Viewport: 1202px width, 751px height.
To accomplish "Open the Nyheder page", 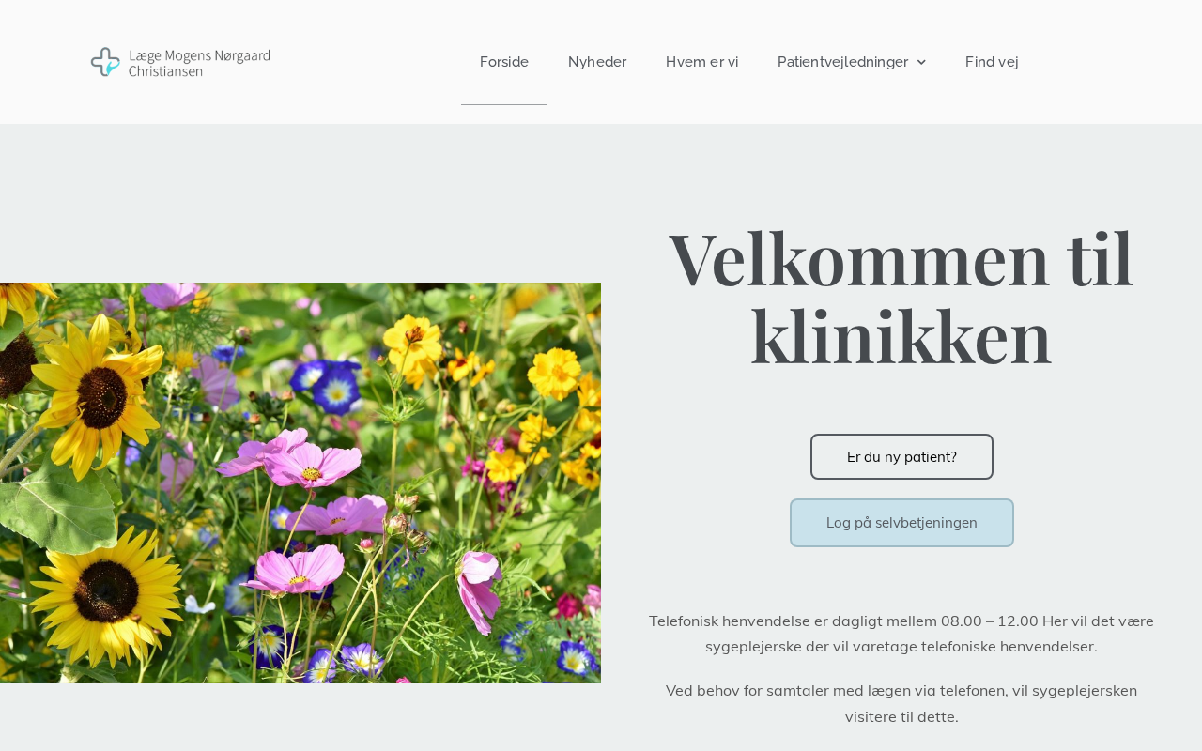I will tap(597, 62).
